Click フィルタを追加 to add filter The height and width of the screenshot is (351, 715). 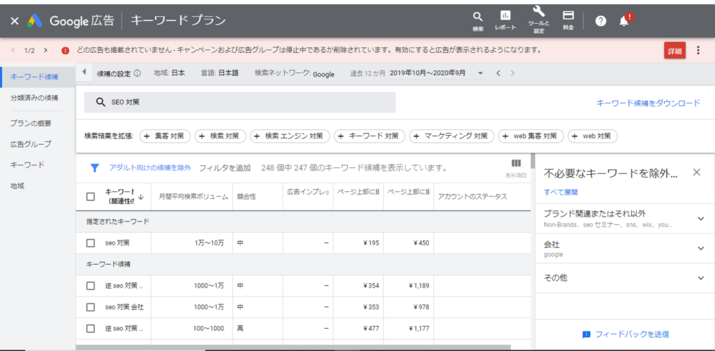pos(225,169)
